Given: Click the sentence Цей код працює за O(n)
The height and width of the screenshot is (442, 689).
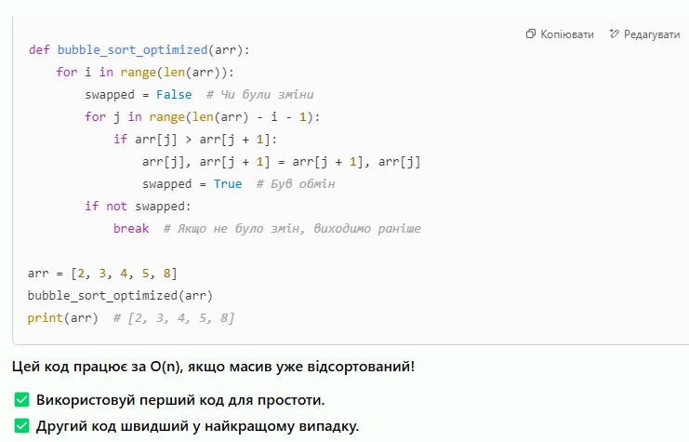Looking at the screenshot, I should tap(213, 366).
